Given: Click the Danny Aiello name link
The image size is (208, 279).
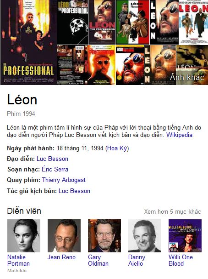Looking at the screenshot, I should click(x=137, y=260).
